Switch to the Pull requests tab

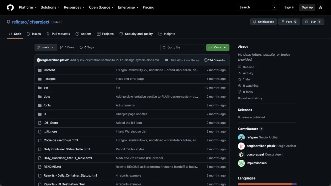tap(58, 34)
